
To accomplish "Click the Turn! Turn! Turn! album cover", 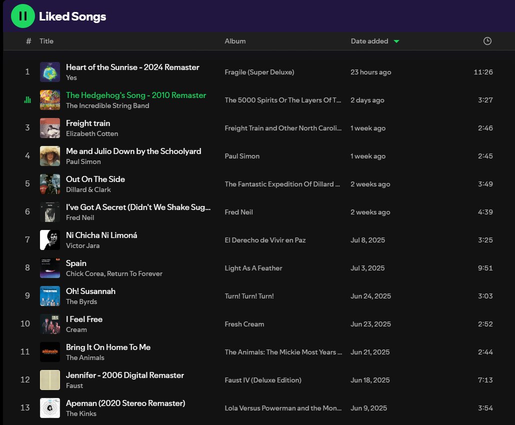I will tap(50, 296).
